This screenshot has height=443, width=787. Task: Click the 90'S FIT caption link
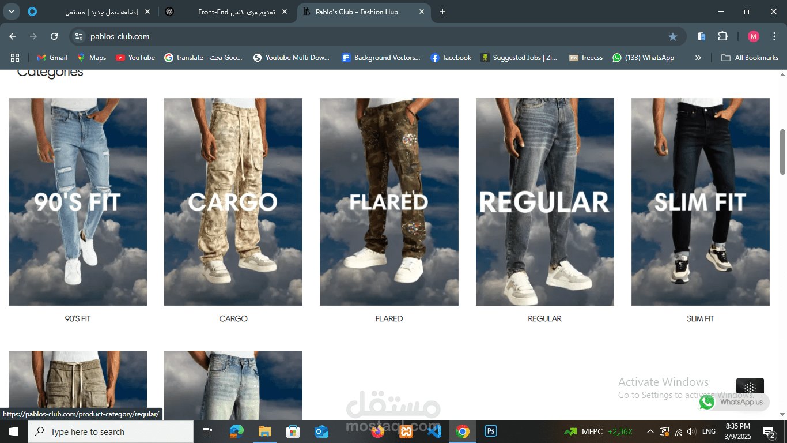point(78,318)
